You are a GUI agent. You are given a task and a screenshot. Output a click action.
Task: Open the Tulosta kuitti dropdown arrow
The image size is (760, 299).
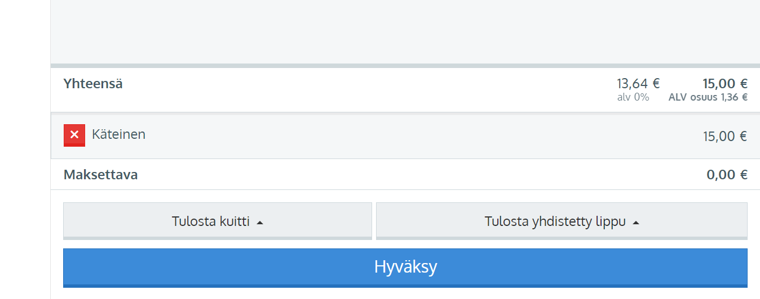click(260, 223)
